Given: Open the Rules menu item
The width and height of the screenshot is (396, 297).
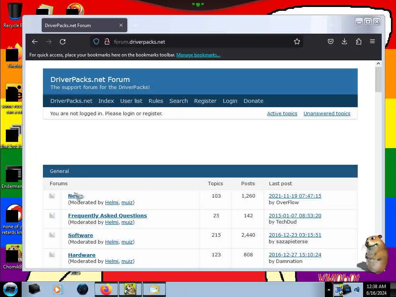Looking at the screenshot, I should pyautogui.click(x=156, y=101).
